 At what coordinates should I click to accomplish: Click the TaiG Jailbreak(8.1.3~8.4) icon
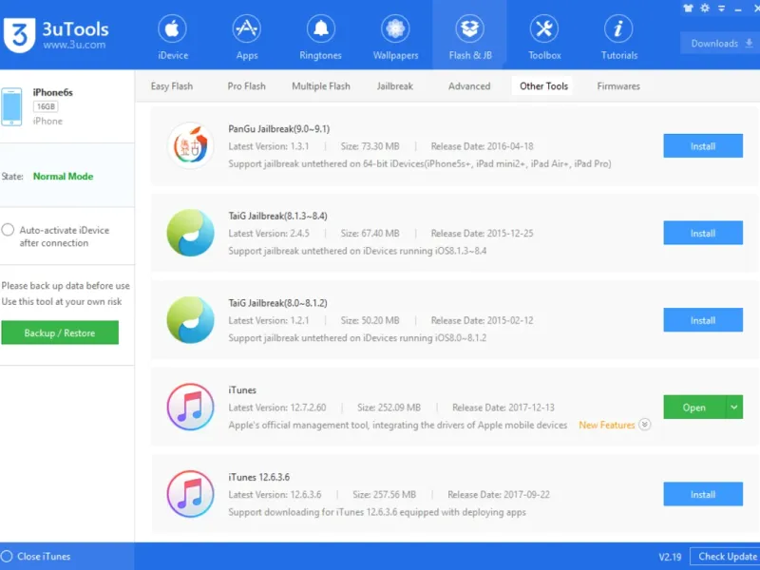[x=191, y=233]
